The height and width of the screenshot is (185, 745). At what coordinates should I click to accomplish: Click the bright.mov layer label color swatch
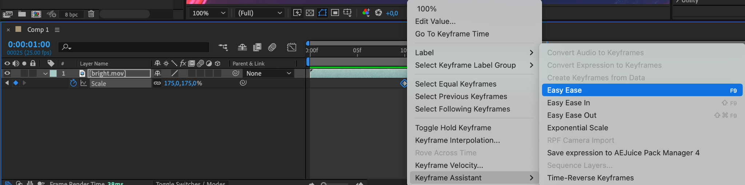pos(53,73)
